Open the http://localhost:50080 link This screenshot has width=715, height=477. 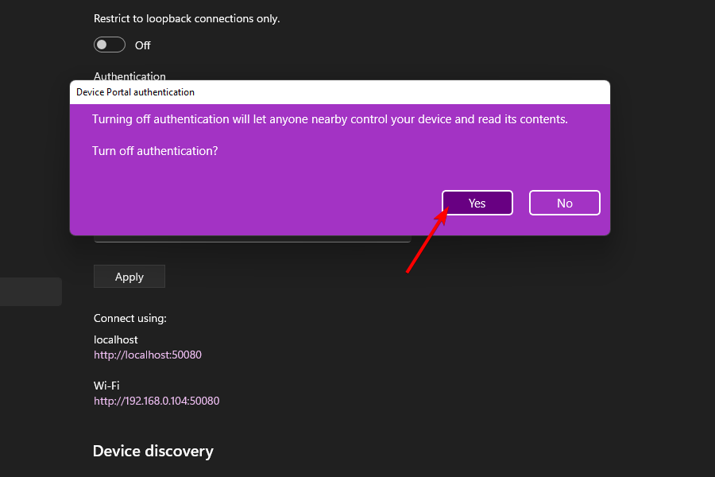[148, 355]
